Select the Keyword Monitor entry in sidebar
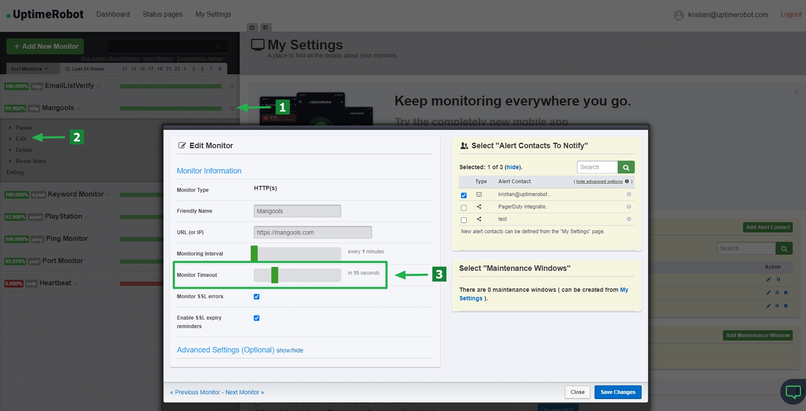 click(76, 194)
